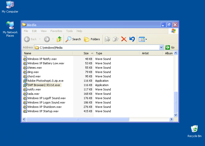Click the Go button
Image resolution: width=205 pixels, height=146 pixels.
pos(170,47)
